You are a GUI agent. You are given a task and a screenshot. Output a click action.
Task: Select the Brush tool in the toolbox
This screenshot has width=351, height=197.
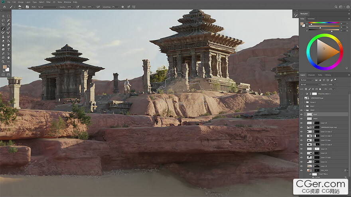pyautogui.click(x=3, y=29)
